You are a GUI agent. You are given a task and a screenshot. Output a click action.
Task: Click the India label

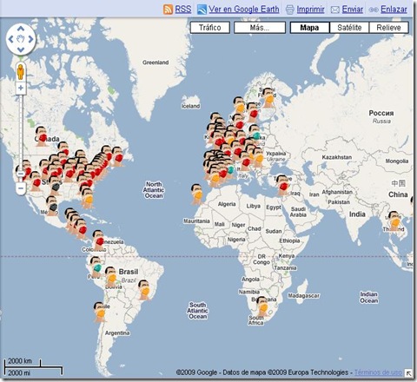(357, 214)
